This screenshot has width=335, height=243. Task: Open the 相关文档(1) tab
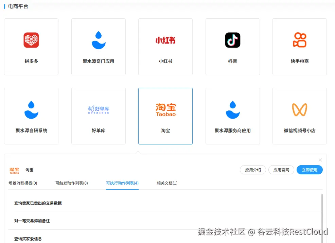point(167,183)
